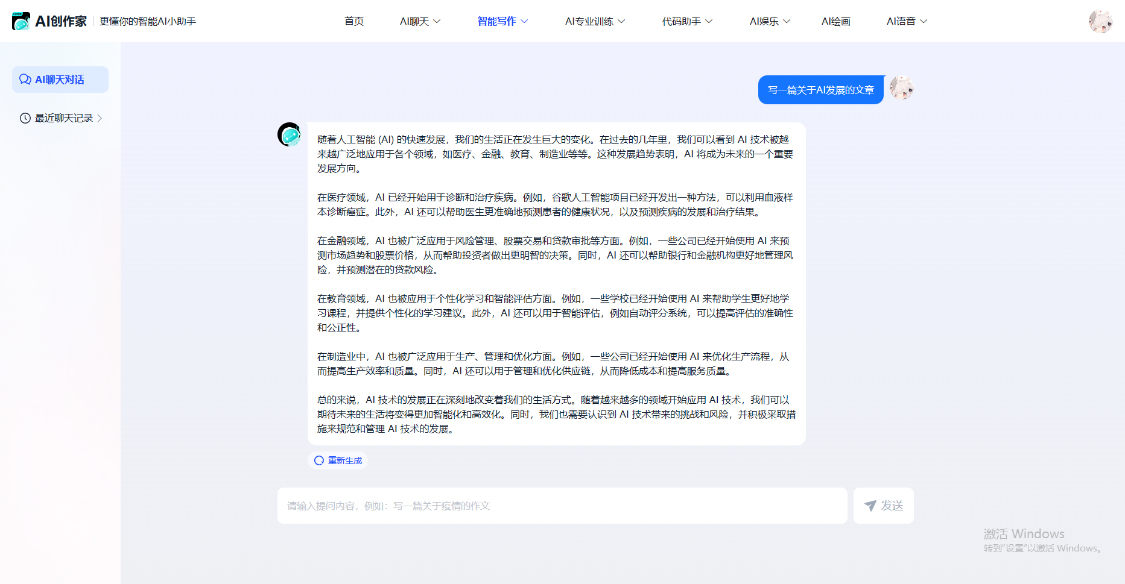The width and height of the screenshot is (1125, 584).
Task: Open the AI语音 menu
Action: click(x=907, y=22)
